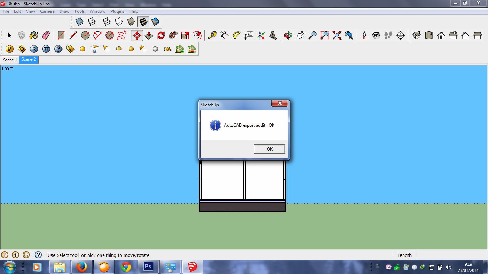The image size is (488, 274).
Task: Select the Section Plane tool
Action: click(x=400, y=35)
